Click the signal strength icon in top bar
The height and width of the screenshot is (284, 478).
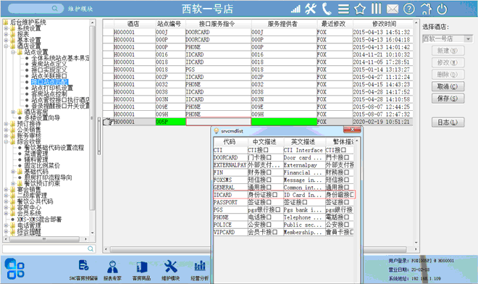tap(295, 9)
